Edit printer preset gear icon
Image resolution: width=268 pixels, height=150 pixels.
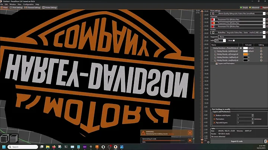[x=267, y=32]
